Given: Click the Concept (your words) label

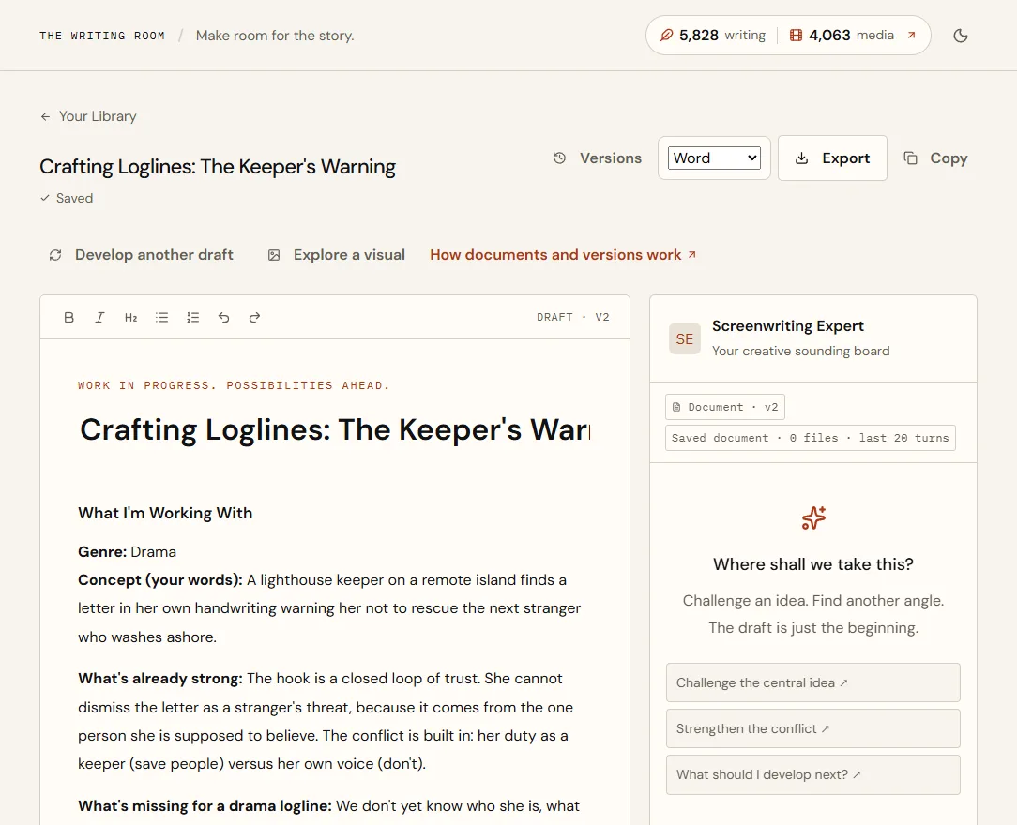Looking at the screenshot, I should point(160,580).
